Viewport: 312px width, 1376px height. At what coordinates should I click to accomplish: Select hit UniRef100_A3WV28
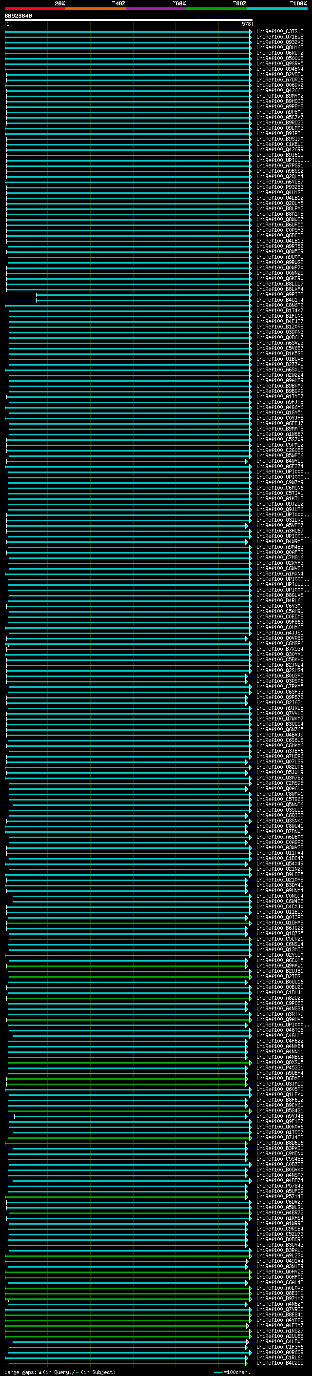point(279,848)
